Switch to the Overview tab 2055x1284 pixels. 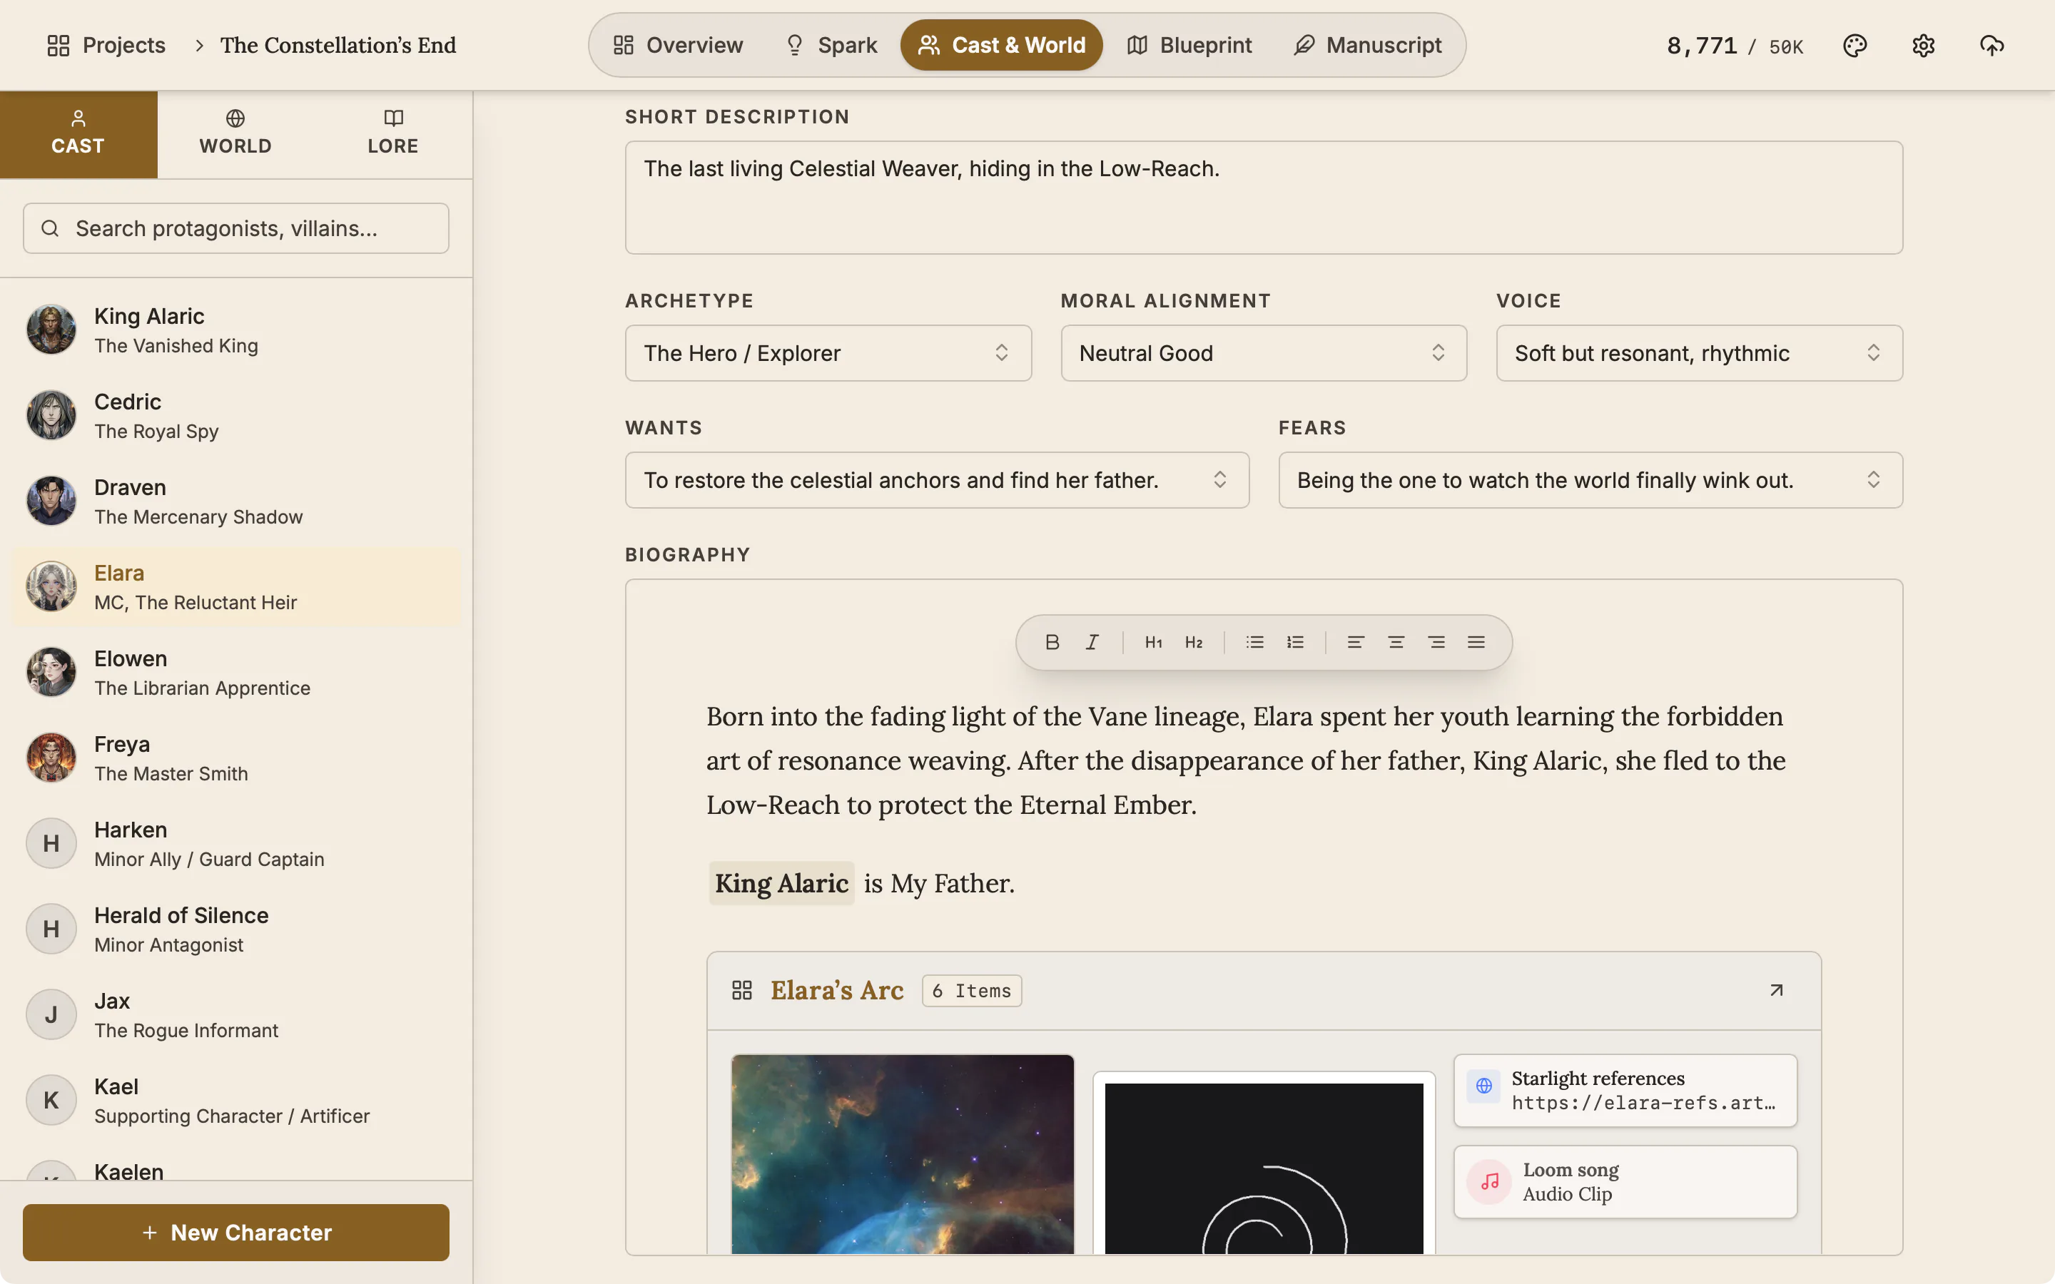(x=678, y=45)
